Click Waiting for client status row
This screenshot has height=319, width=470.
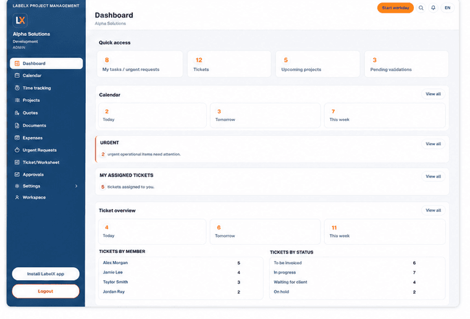(358, 282)
